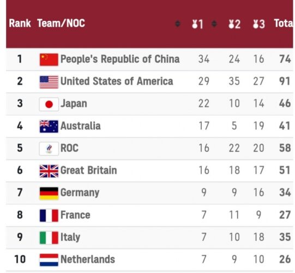Click the ROC emblem icon
The width and height of the screenshot is (295, 273).
tap(49, 149)
